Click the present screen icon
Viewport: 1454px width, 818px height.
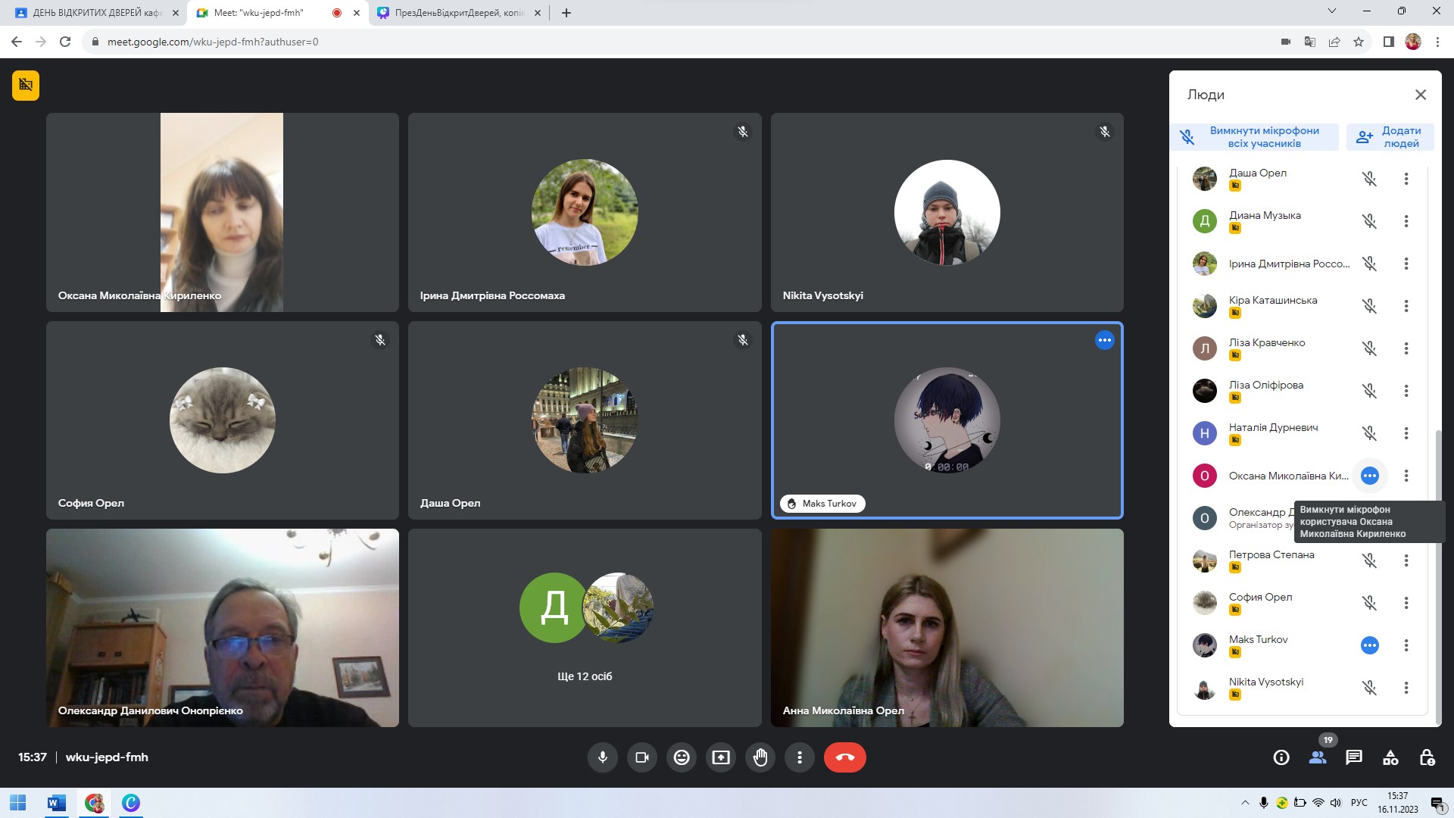click(x=721, y=757)
